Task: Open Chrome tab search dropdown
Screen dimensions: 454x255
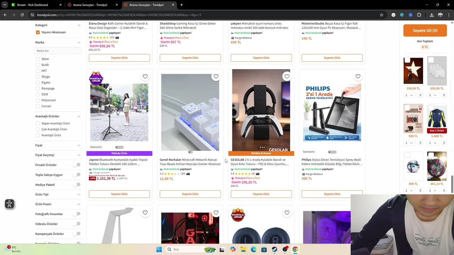Action: click(x=5, y=5)
